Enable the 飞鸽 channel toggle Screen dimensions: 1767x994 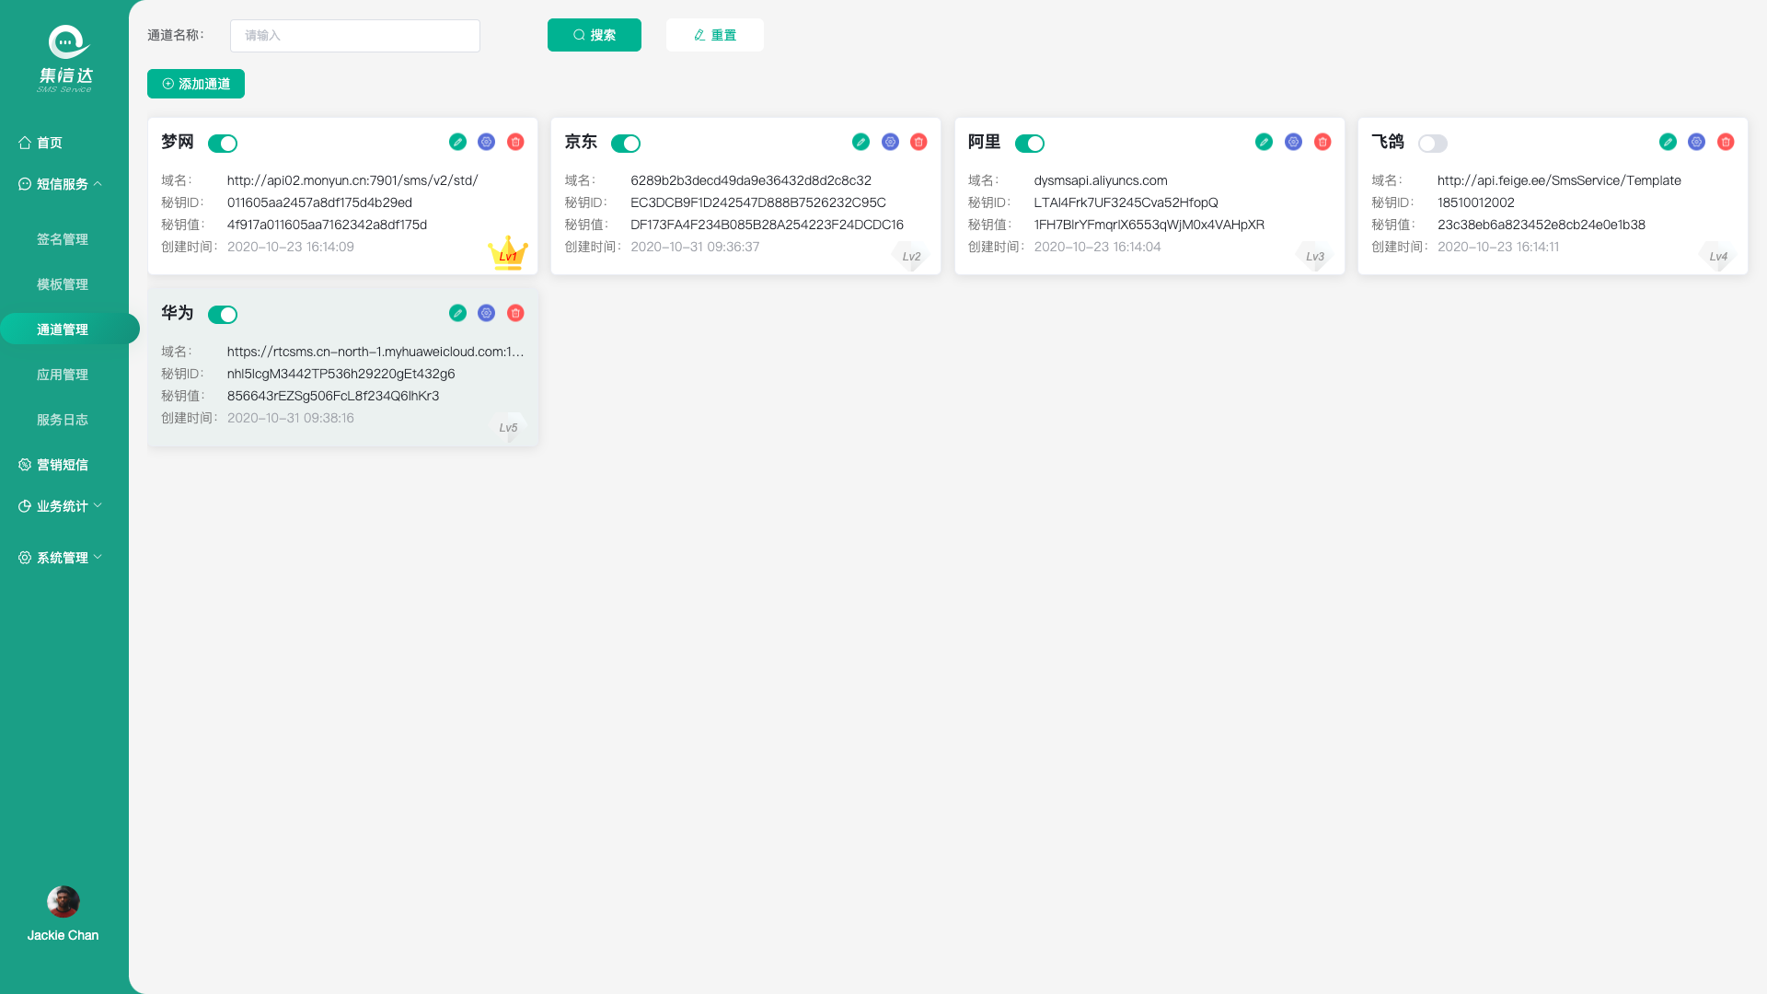(x=1432, y=144)
